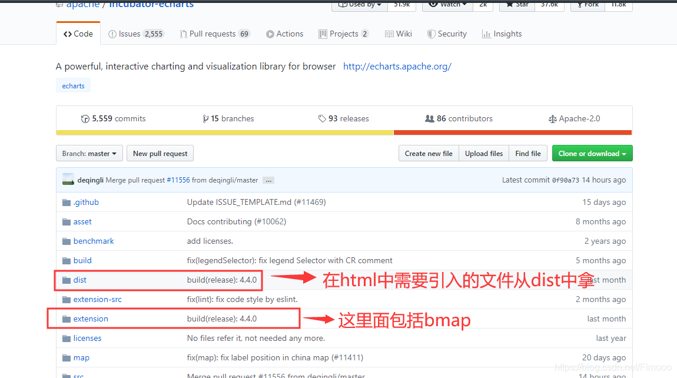Screen dimensions: 677x378
Task: Open the Issues tab
Action: tap(136, 34)
